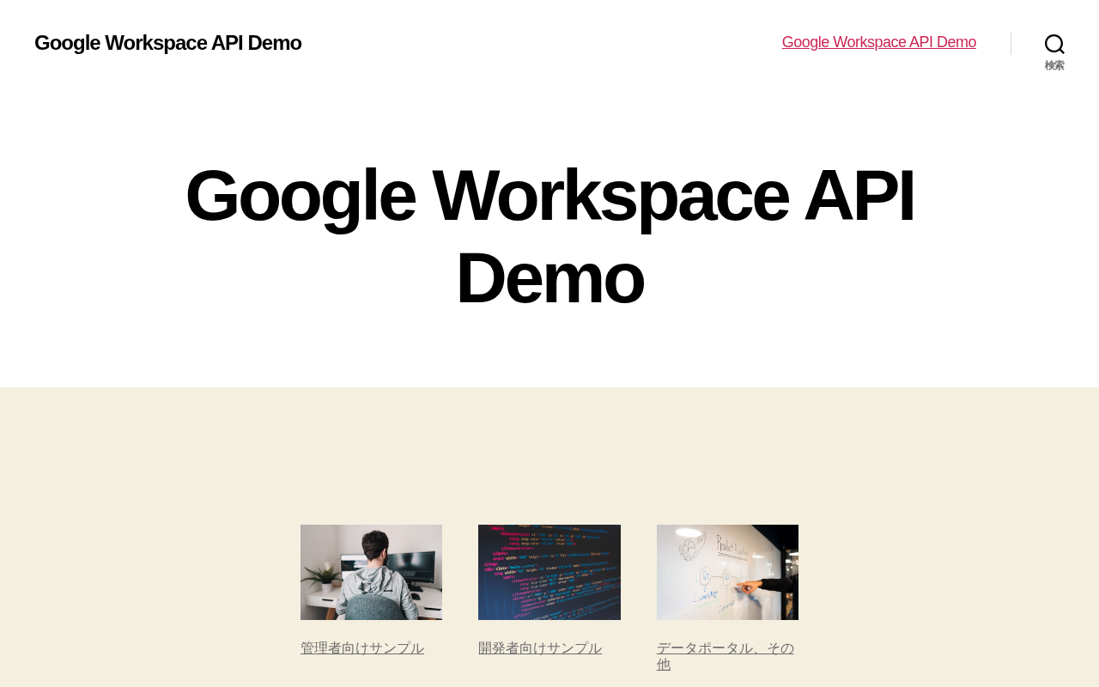
Task: Open the search magnifier icon
Action: tap(1054, 44)
